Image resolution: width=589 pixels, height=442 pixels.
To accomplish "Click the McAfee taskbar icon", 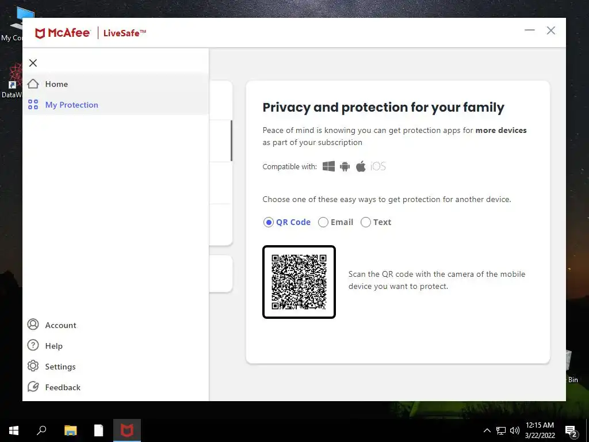I will [x=127, y=430].
